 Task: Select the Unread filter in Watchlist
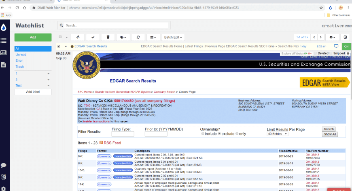pos(21,54)
